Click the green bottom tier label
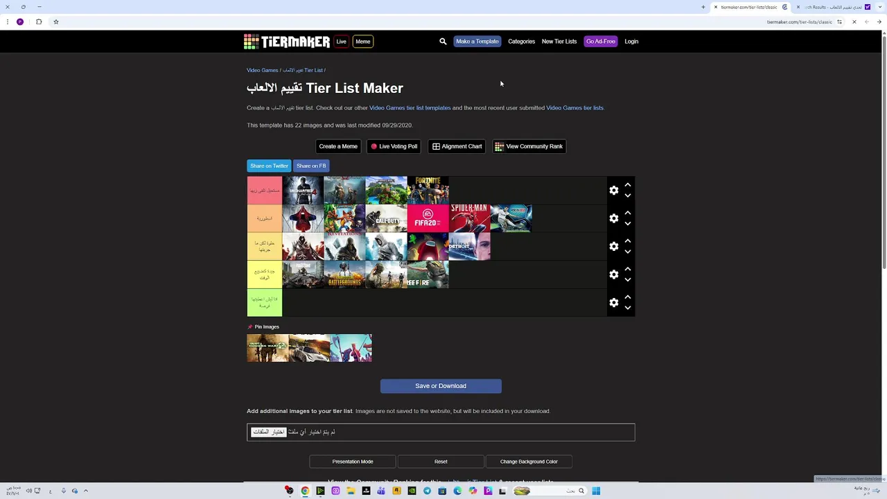Screen dimensions: 887x499 tap(264, 303)
